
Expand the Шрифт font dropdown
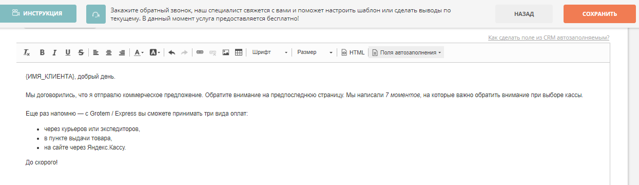pyautogui.click(x=269, y=52)
